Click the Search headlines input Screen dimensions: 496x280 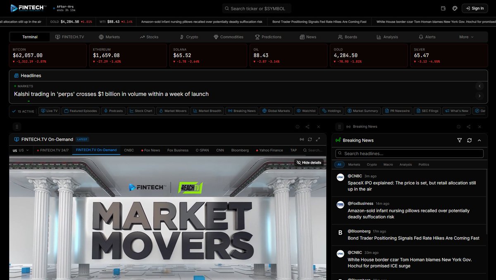tap(409, 154)
